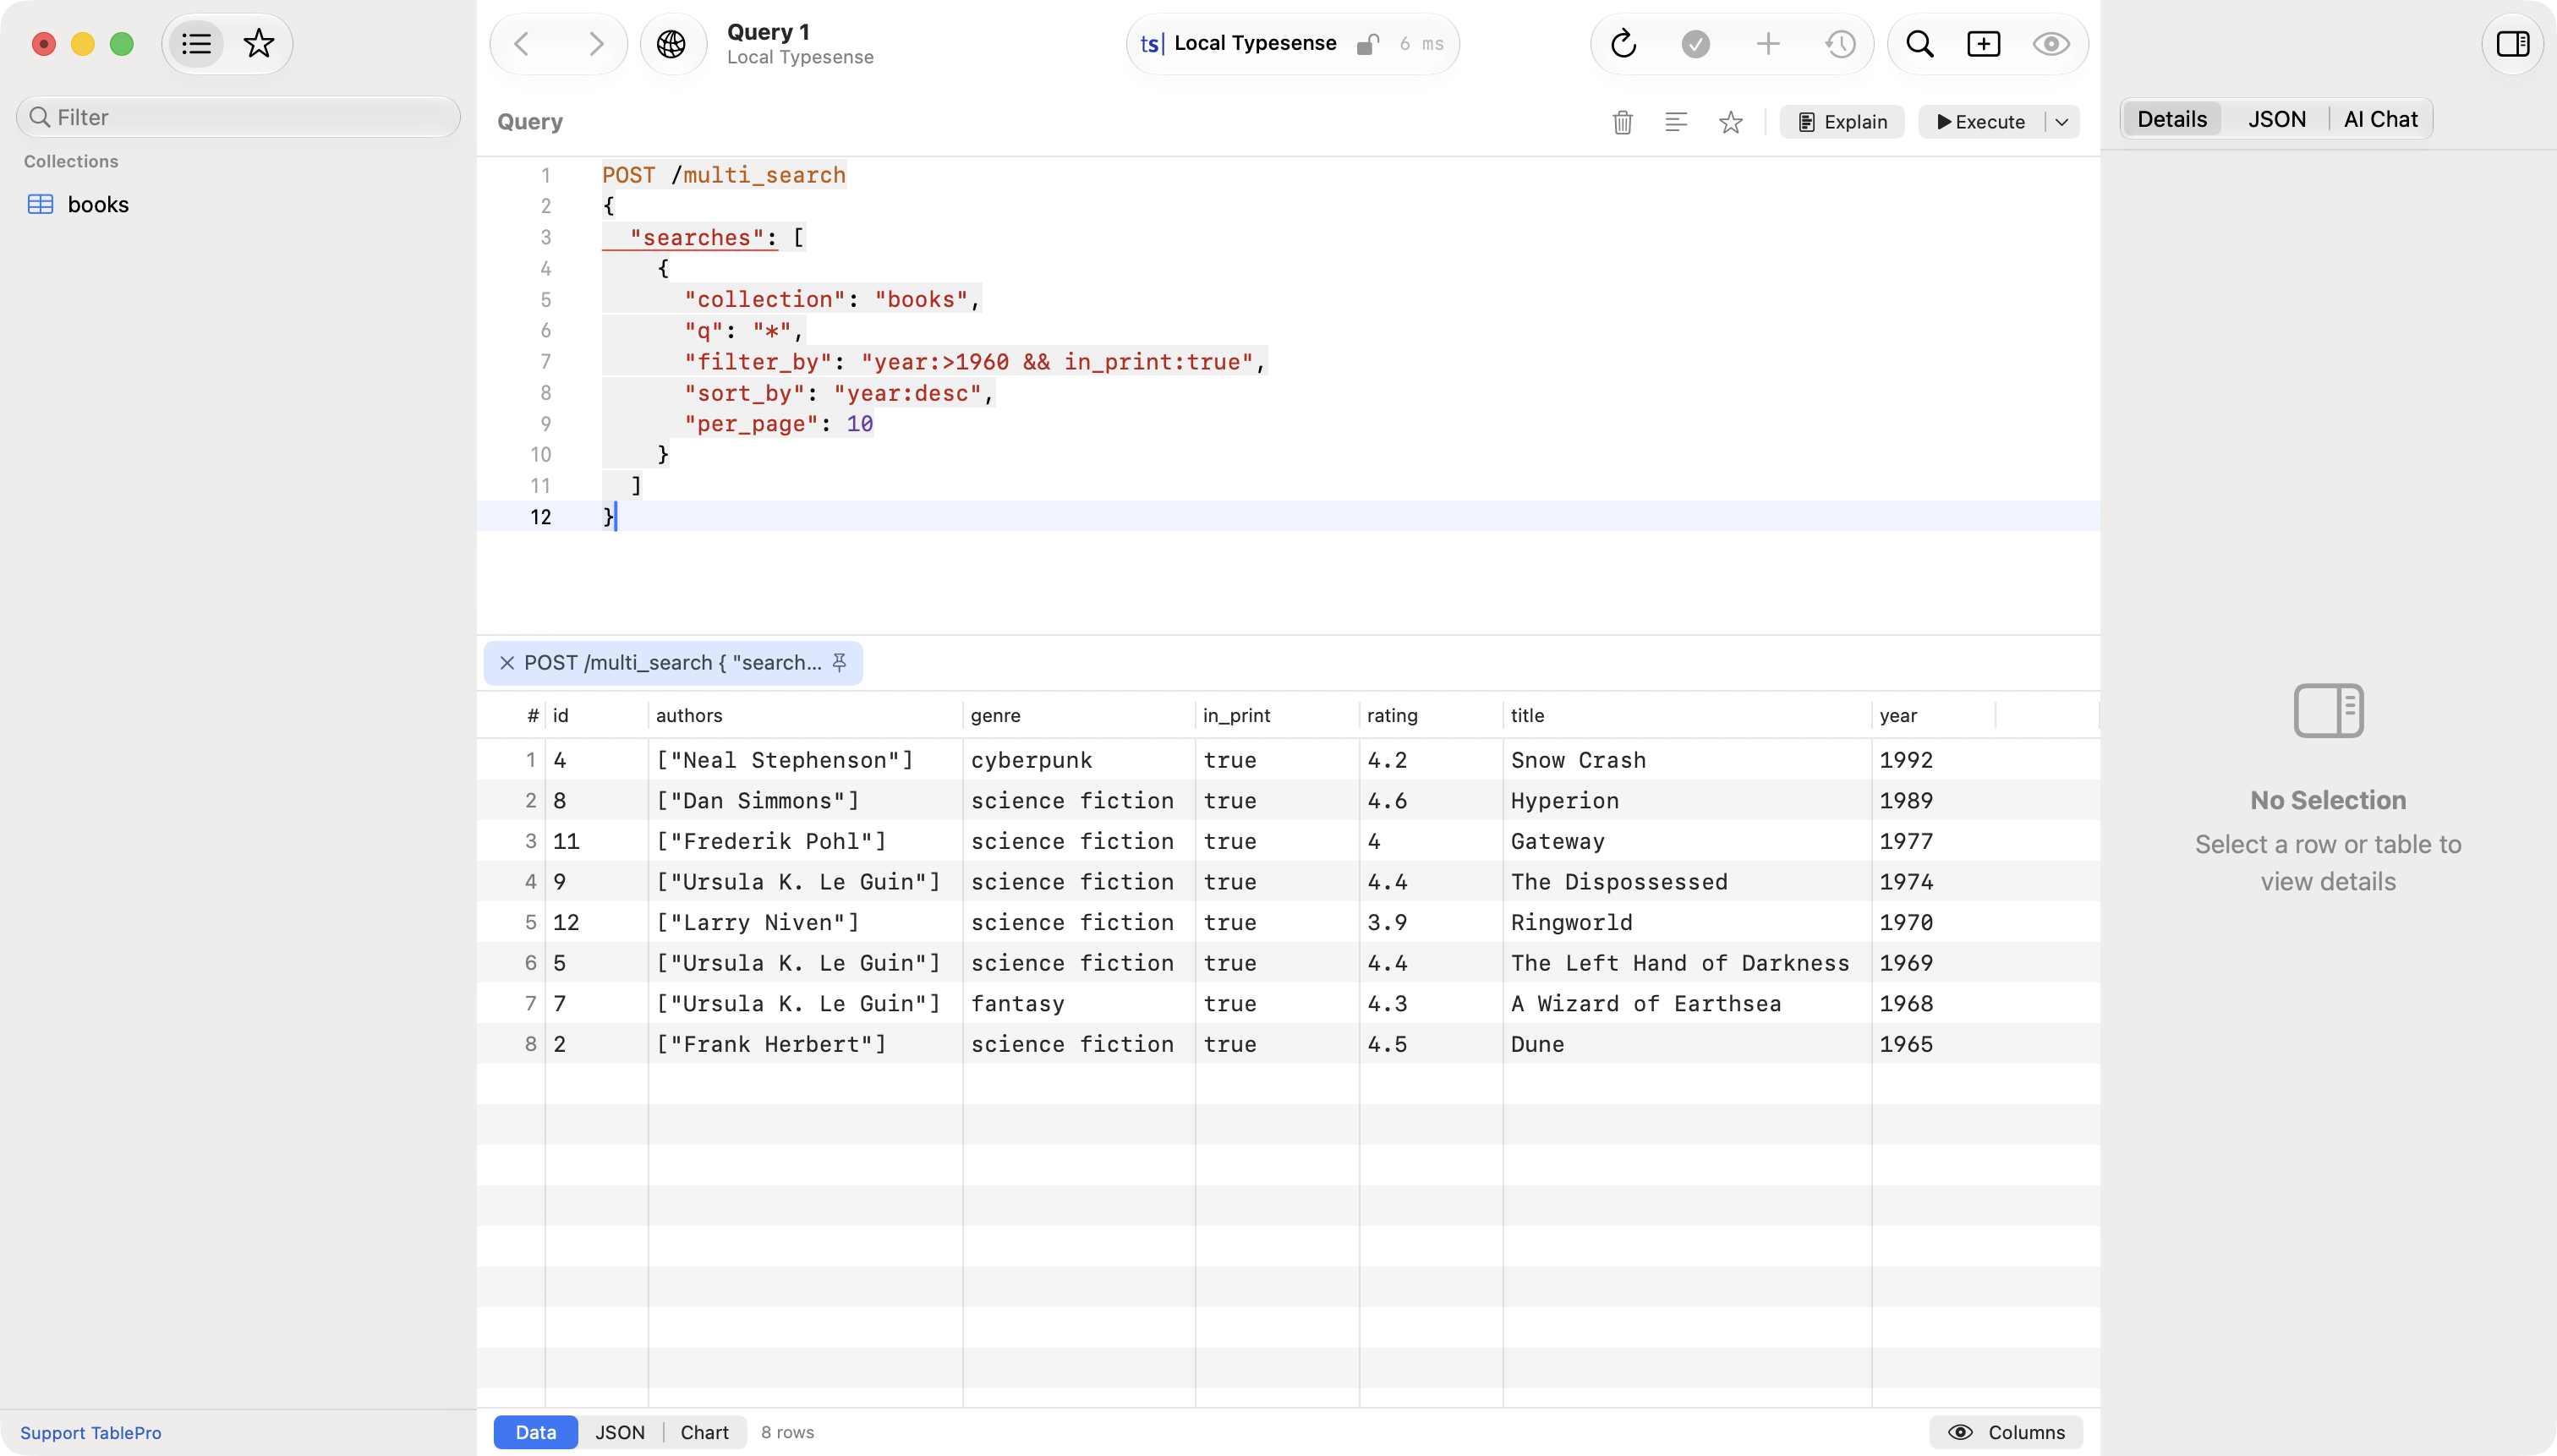The image size is (2557, 1456).
Task: Clear query with the trash icon
Action: 1623,122
